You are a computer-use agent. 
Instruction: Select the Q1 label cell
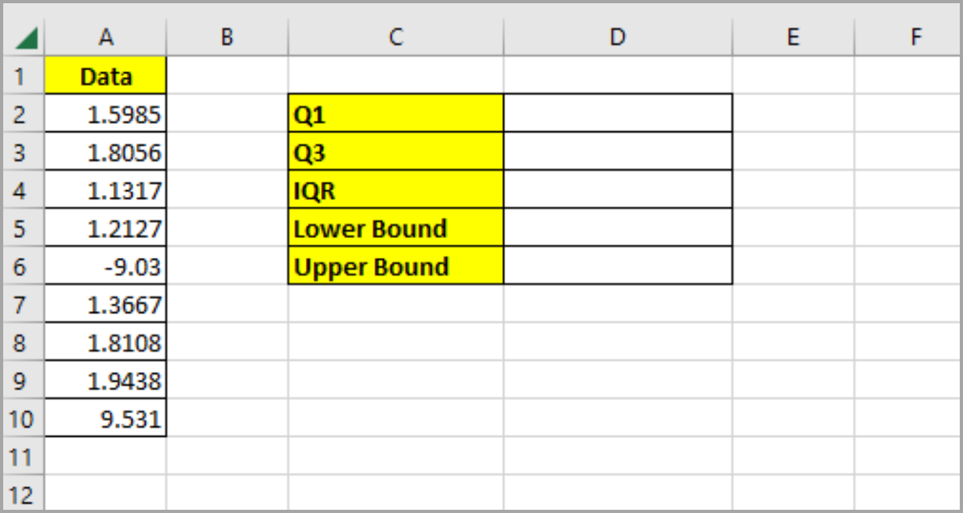(395, 114)
